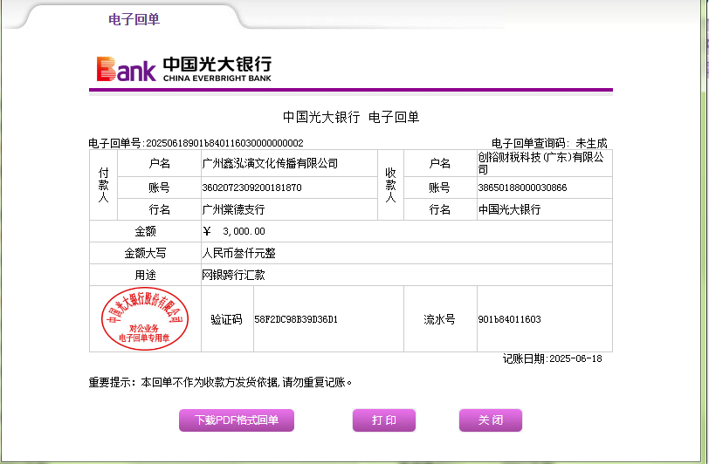Viewport: 709px width, 464px height.
Task: Click the China Everbright Bank logo
Action: [184, 69]
